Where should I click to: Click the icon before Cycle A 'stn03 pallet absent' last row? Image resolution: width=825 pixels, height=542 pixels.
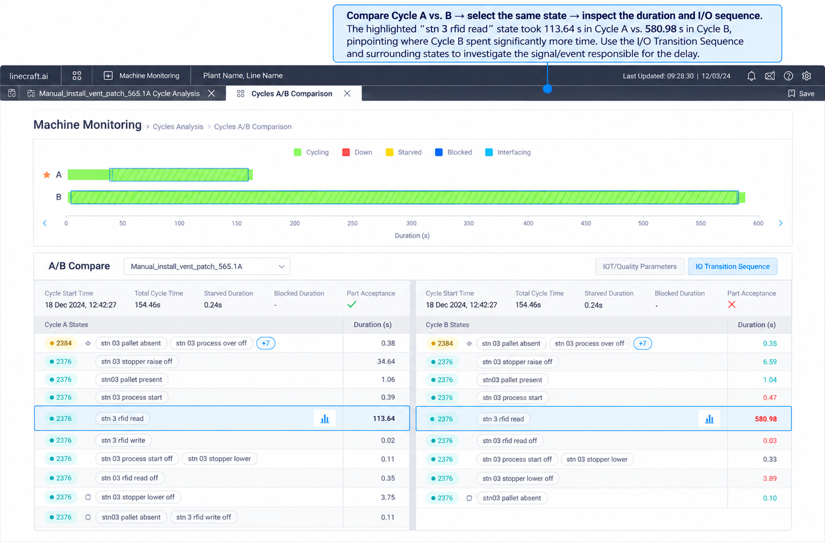pyautogui.click(x=88, y=517)
